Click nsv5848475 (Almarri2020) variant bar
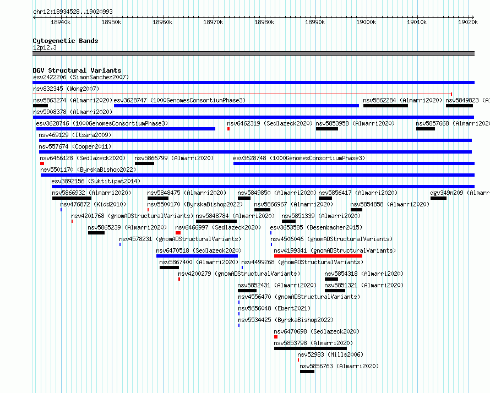The image size is (490, 393). 158,198
